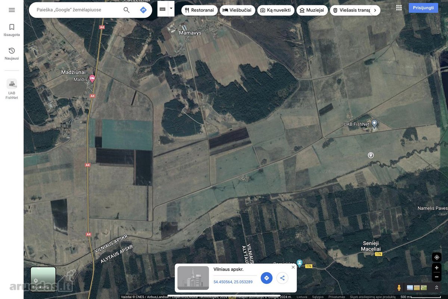Viewport: 448px width, 299px height.
Task: Expand the imagery strip with double chevron
Action: (436, 288)
